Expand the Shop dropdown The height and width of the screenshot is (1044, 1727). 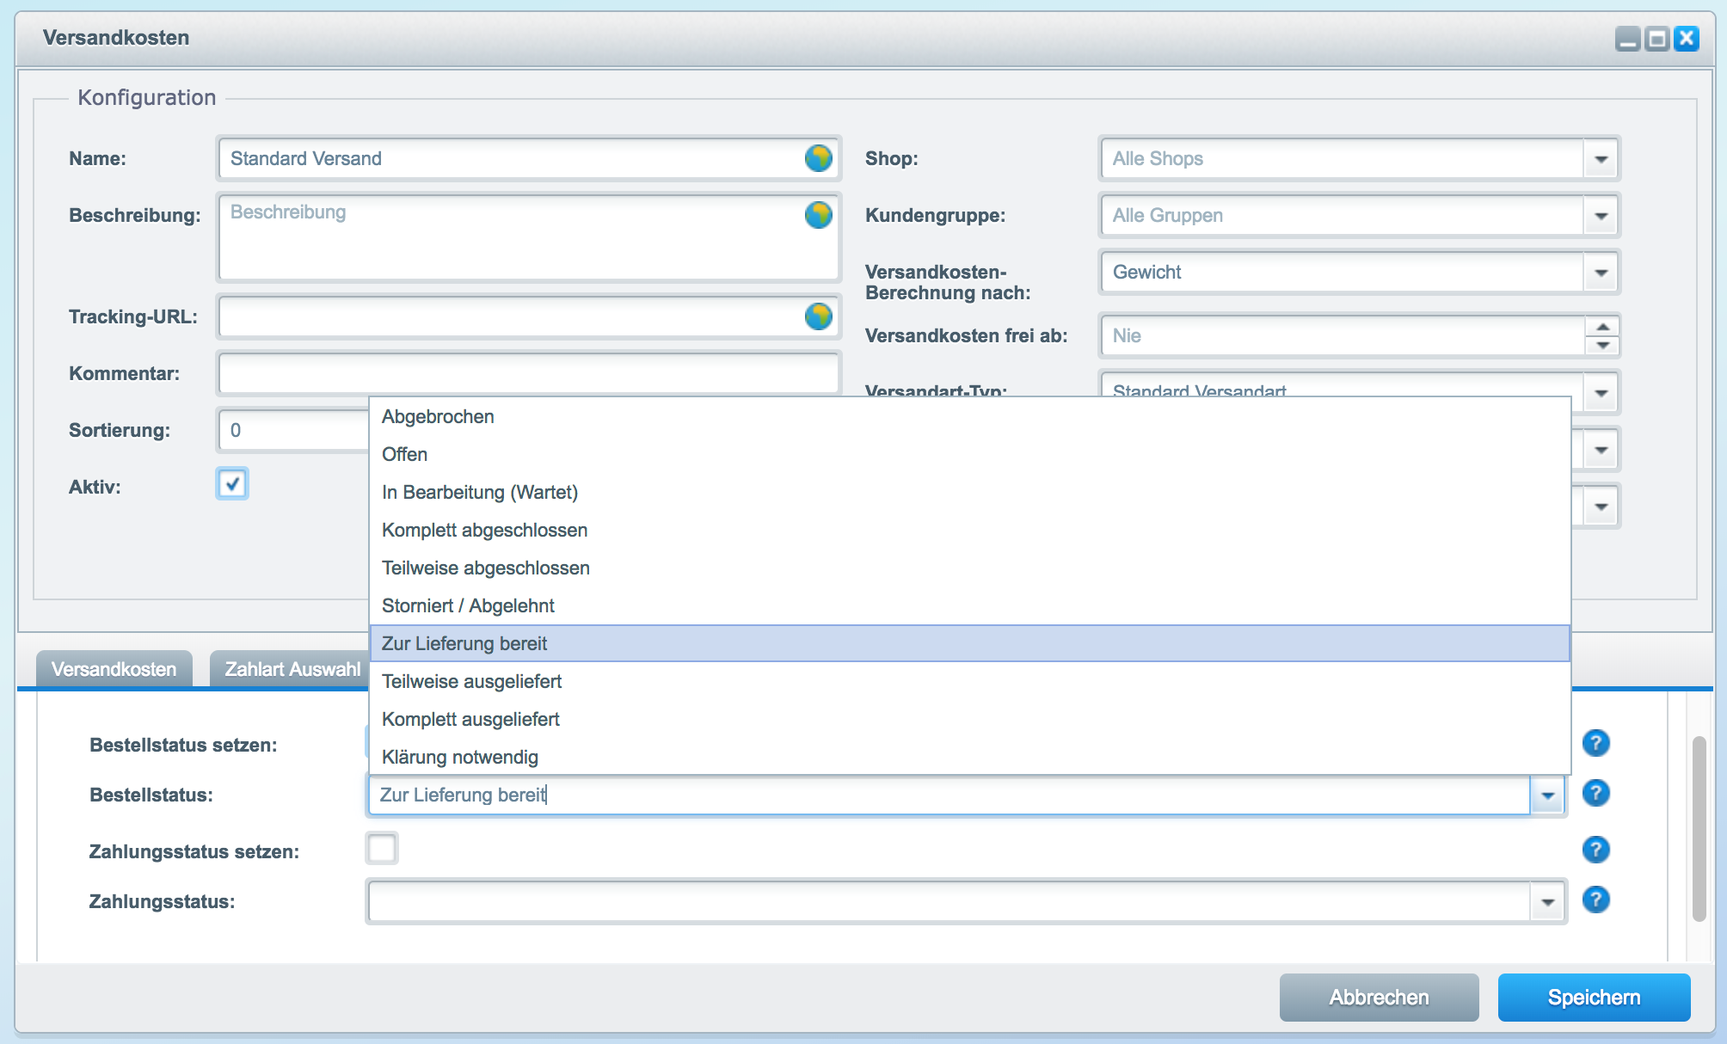click(1601, 159)
